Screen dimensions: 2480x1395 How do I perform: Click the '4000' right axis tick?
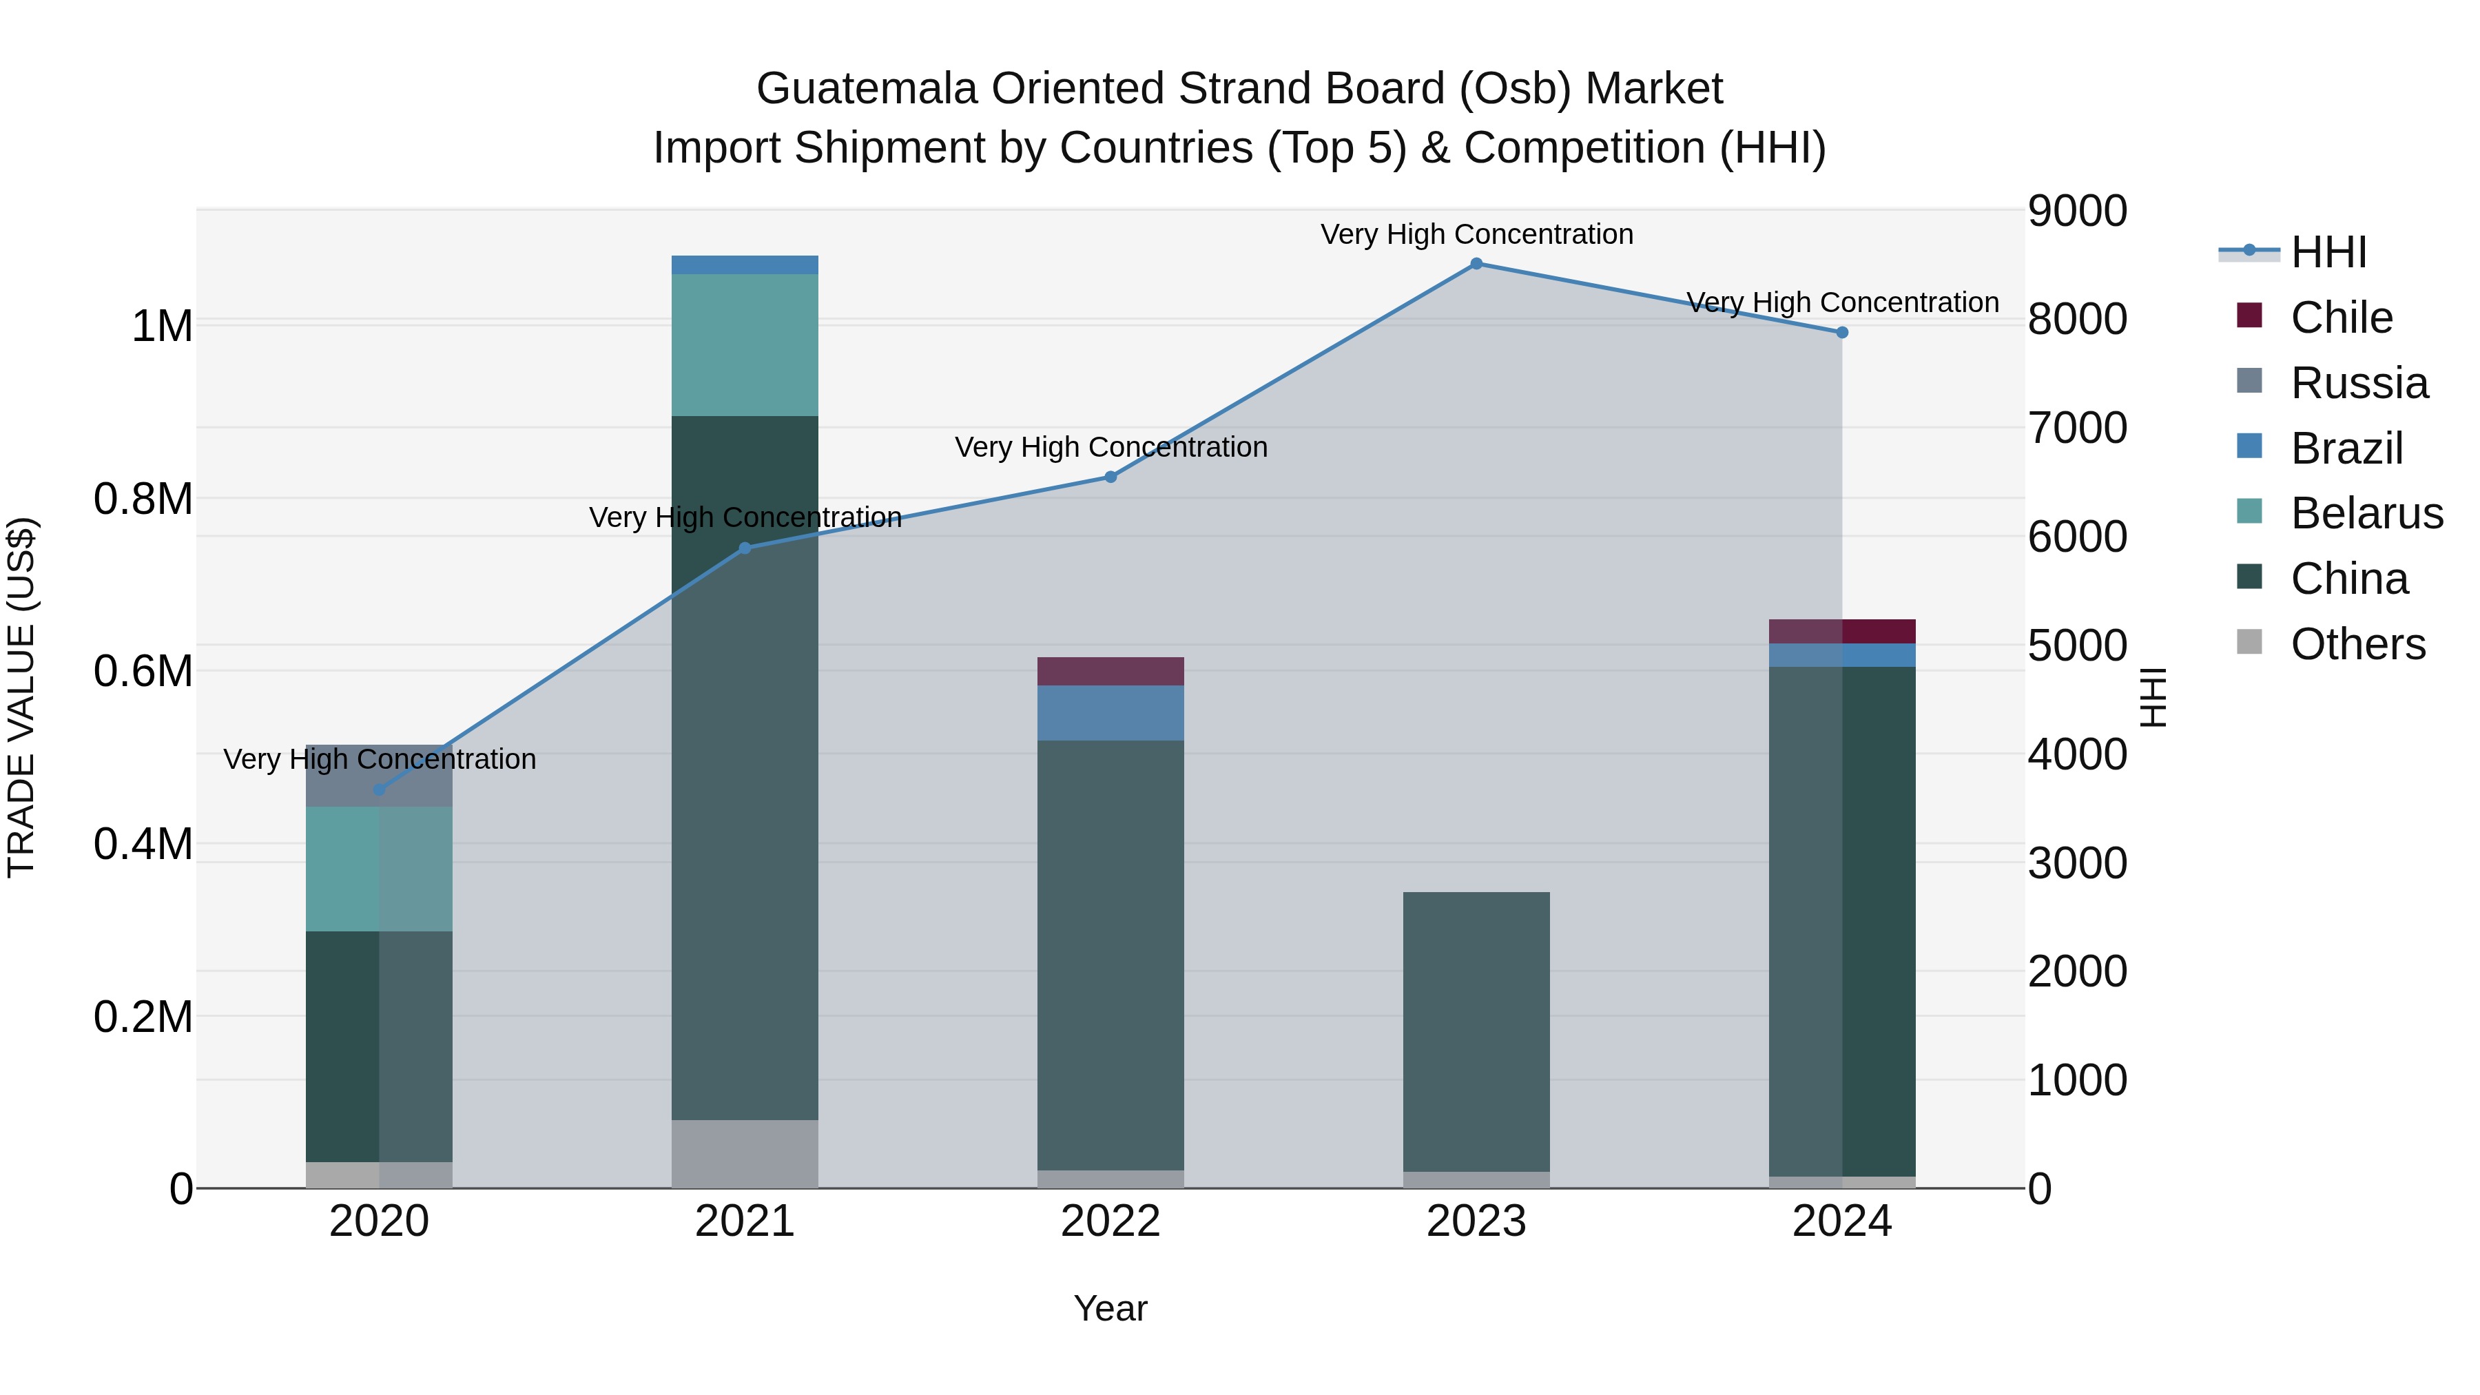(x=2078, y=754)
